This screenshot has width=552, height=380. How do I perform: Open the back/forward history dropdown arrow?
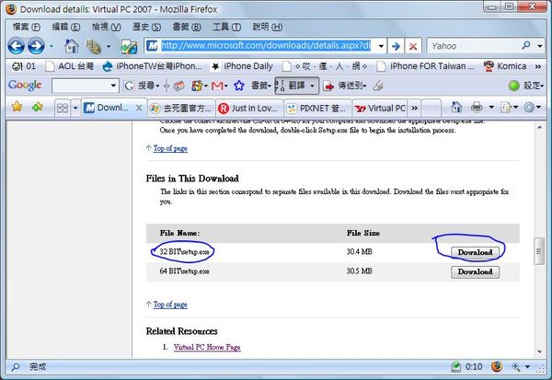click(52, 46)
